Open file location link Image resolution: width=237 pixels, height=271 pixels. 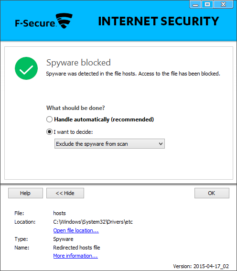pos(76,230)
